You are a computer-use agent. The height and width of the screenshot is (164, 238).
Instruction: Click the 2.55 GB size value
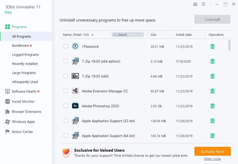156,106
